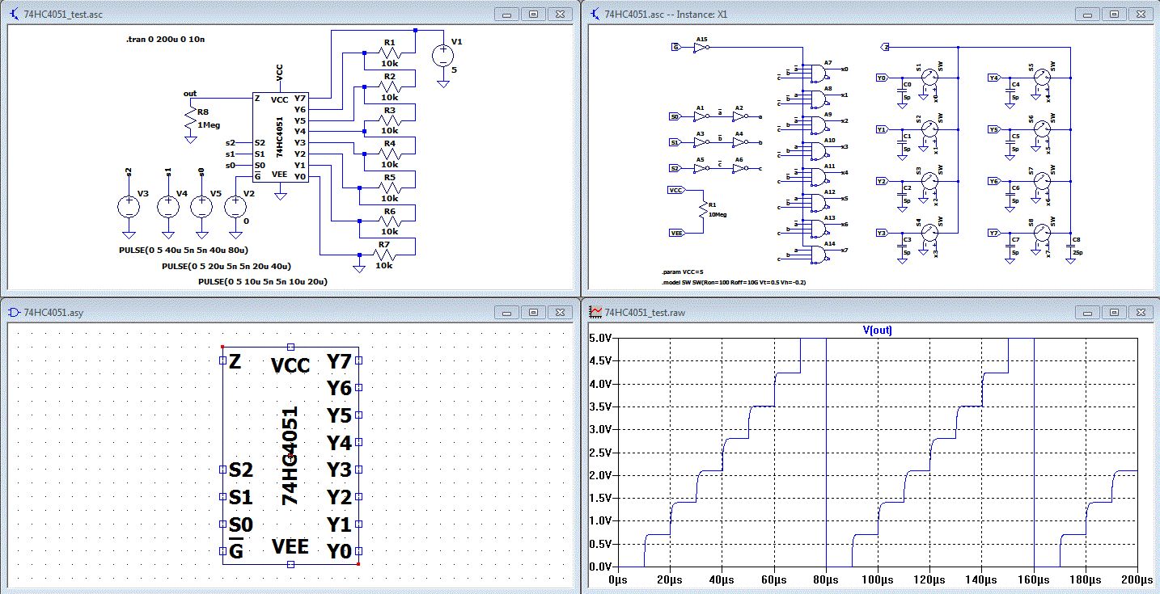The image size is (1160, 594).
Task: Select the Z pin in symbol editor
Action: pos(222,361)
